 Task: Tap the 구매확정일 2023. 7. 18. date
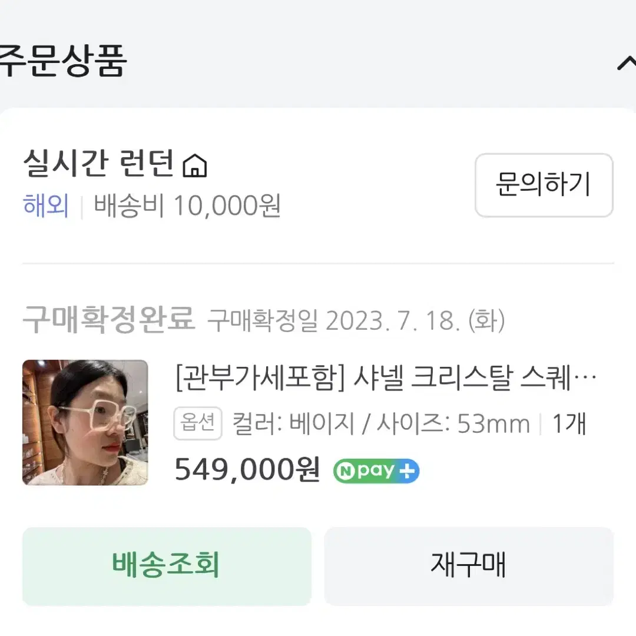click(x=356, y=320)
